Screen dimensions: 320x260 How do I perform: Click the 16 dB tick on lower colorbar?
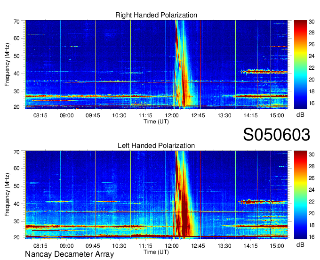point(312,237)
